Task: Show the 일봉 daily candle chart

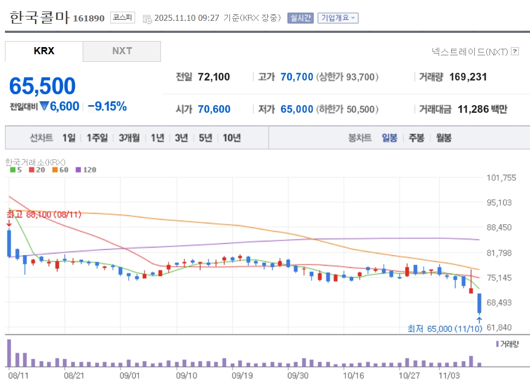Action: 389,137
